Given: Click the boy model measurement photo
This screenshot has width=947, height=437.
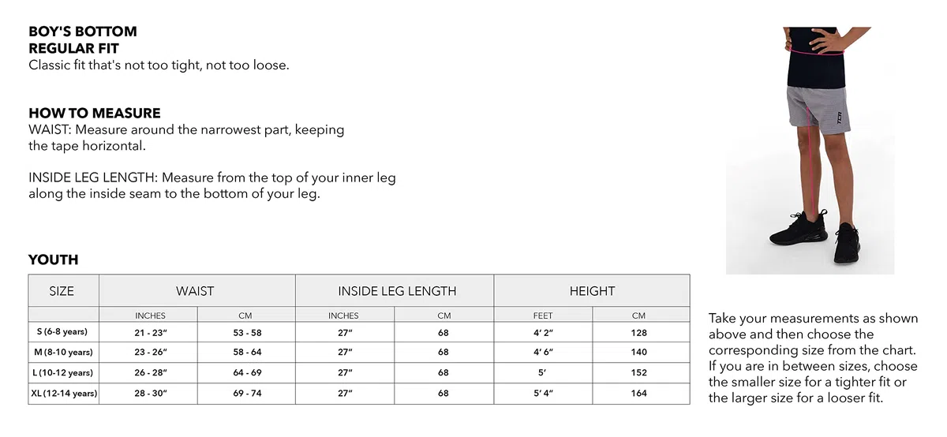Looking at the screenshot, I should click(x=810, y=150).
